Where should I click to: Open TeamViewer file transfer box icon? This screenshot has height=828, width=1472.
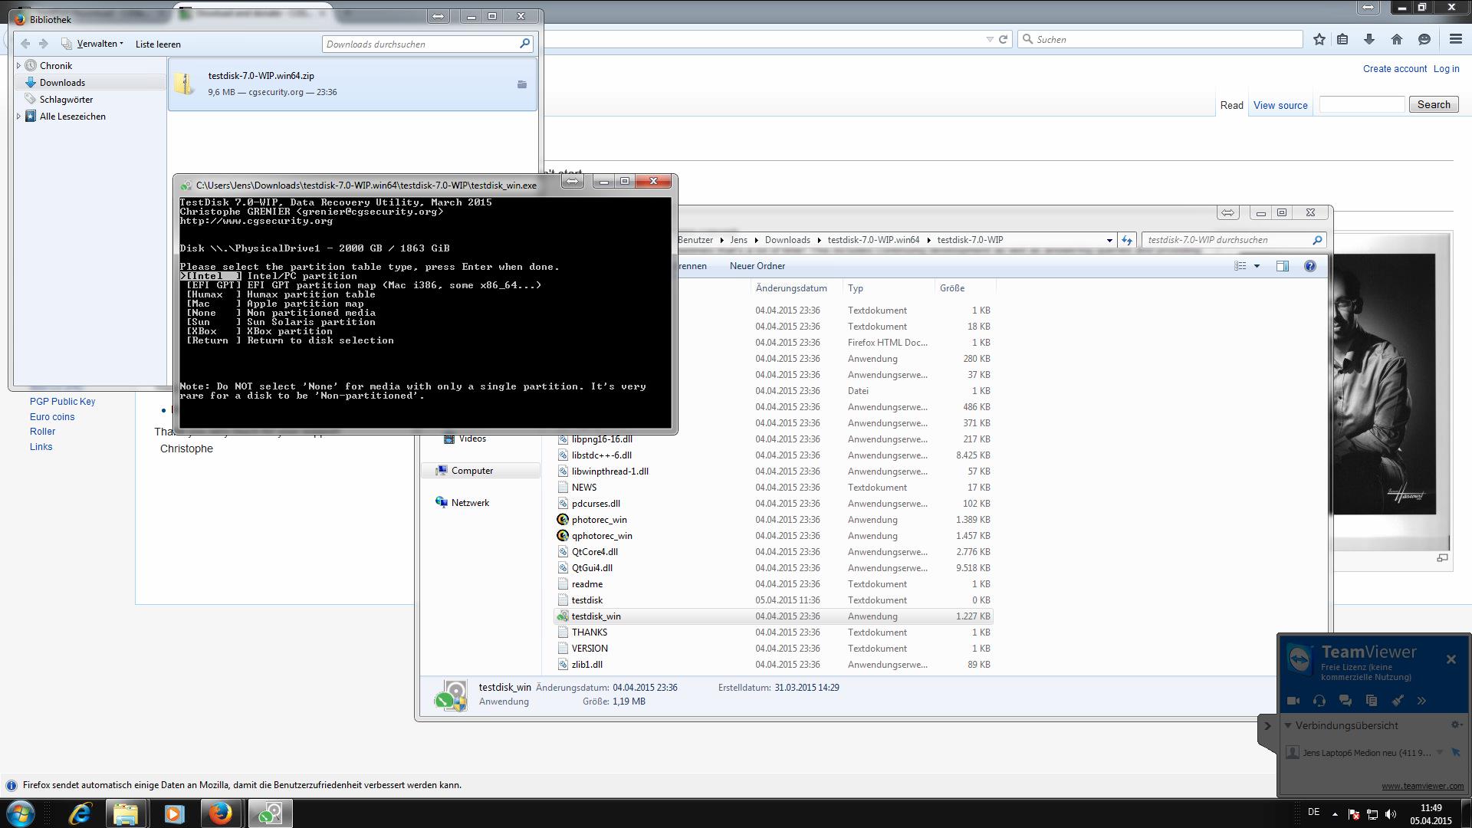1372,701
